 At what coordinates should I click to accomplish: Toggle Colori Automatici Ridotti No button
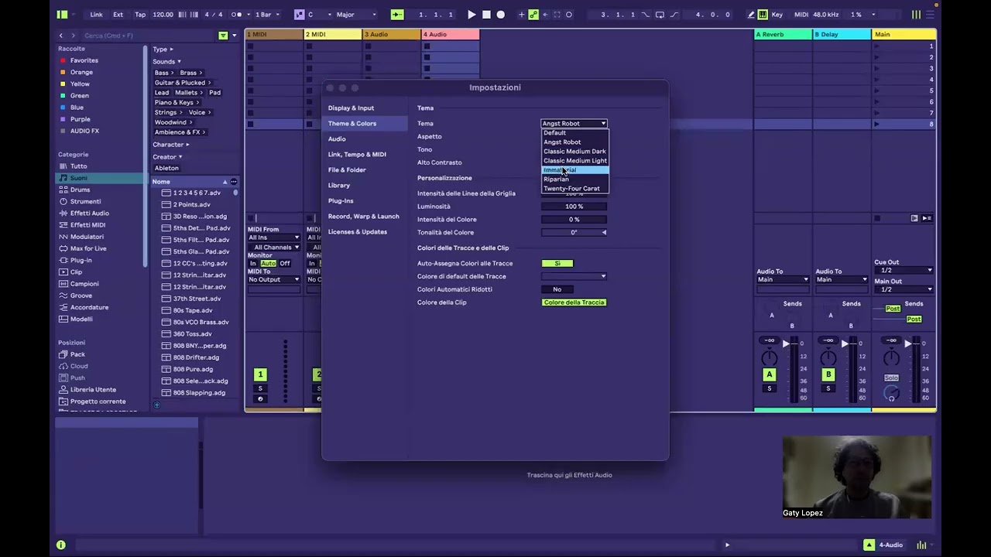coord(557,289)
